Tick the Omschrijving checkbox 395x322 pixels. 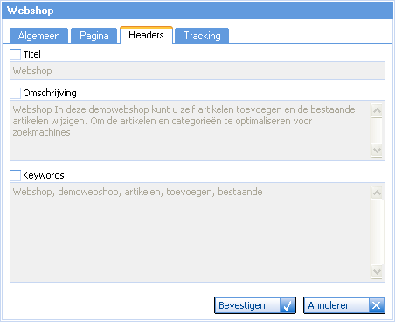15,93
